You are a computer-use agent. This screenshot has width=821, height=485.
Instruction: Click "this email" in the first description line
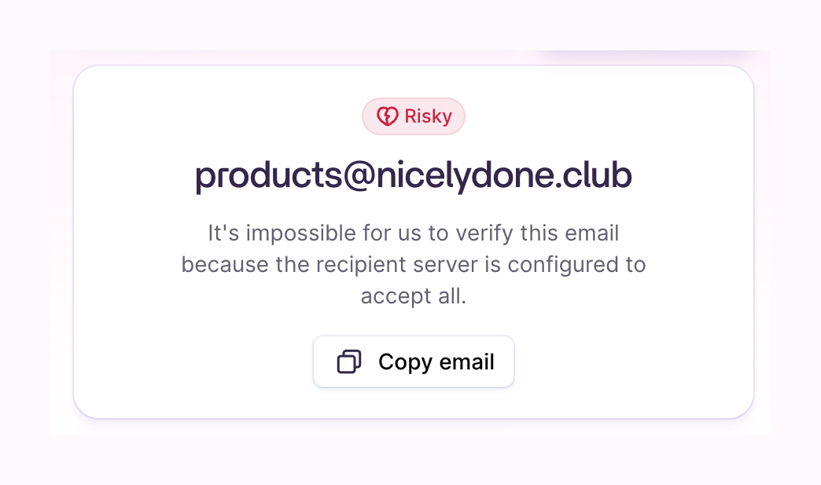(x=574, y=233)
